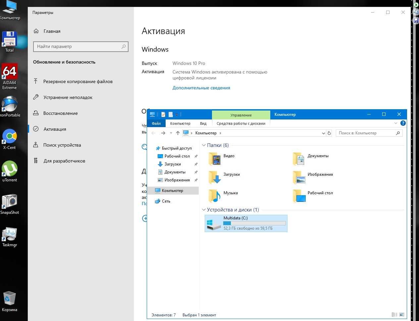Refresh the Explorer address bar
This screenshot has height=321, width=419.
pyautogui.click(x=329, y=133)
